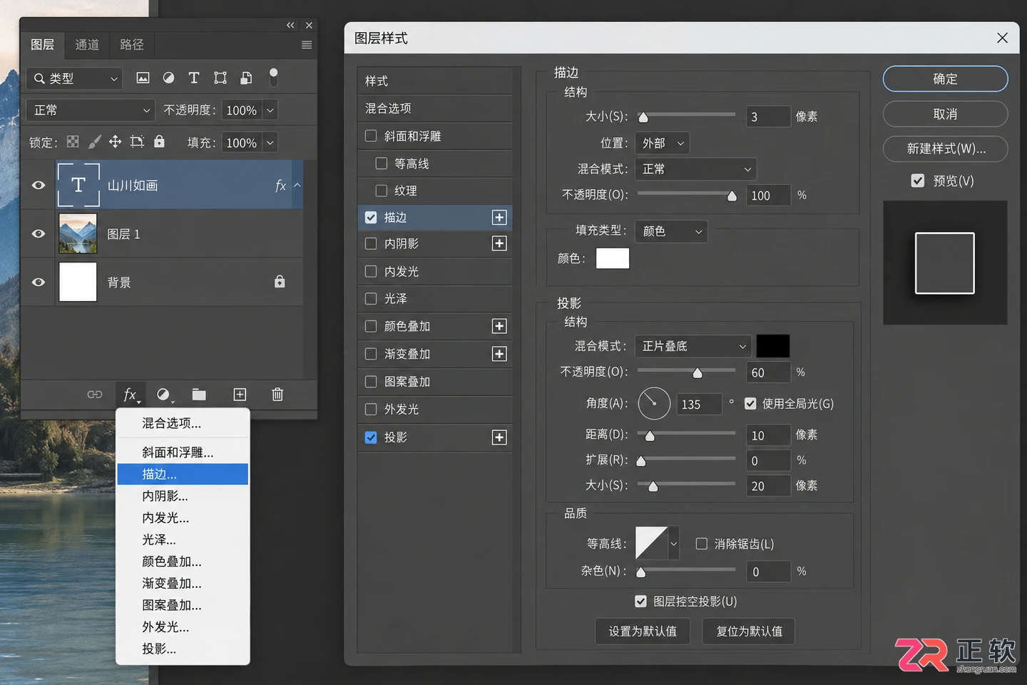The height and width of the screenshot is (685, 1027).
Task: Create a new layer plus icon
Action: coord(240,395)
